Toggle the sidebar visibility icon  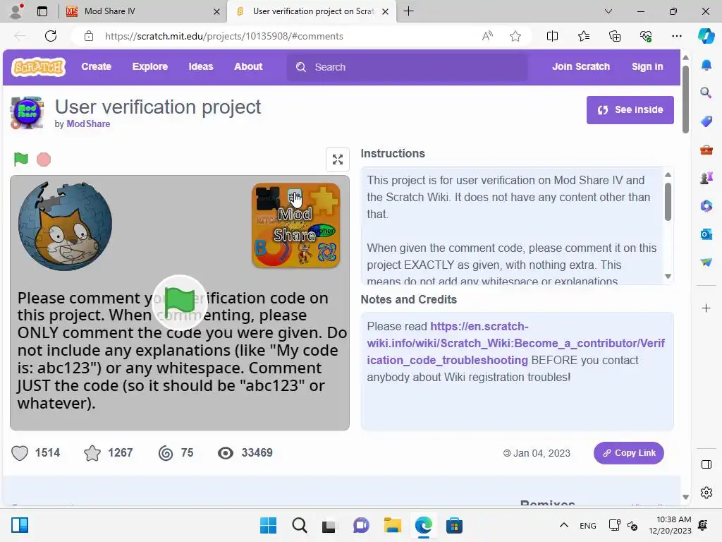706,464
